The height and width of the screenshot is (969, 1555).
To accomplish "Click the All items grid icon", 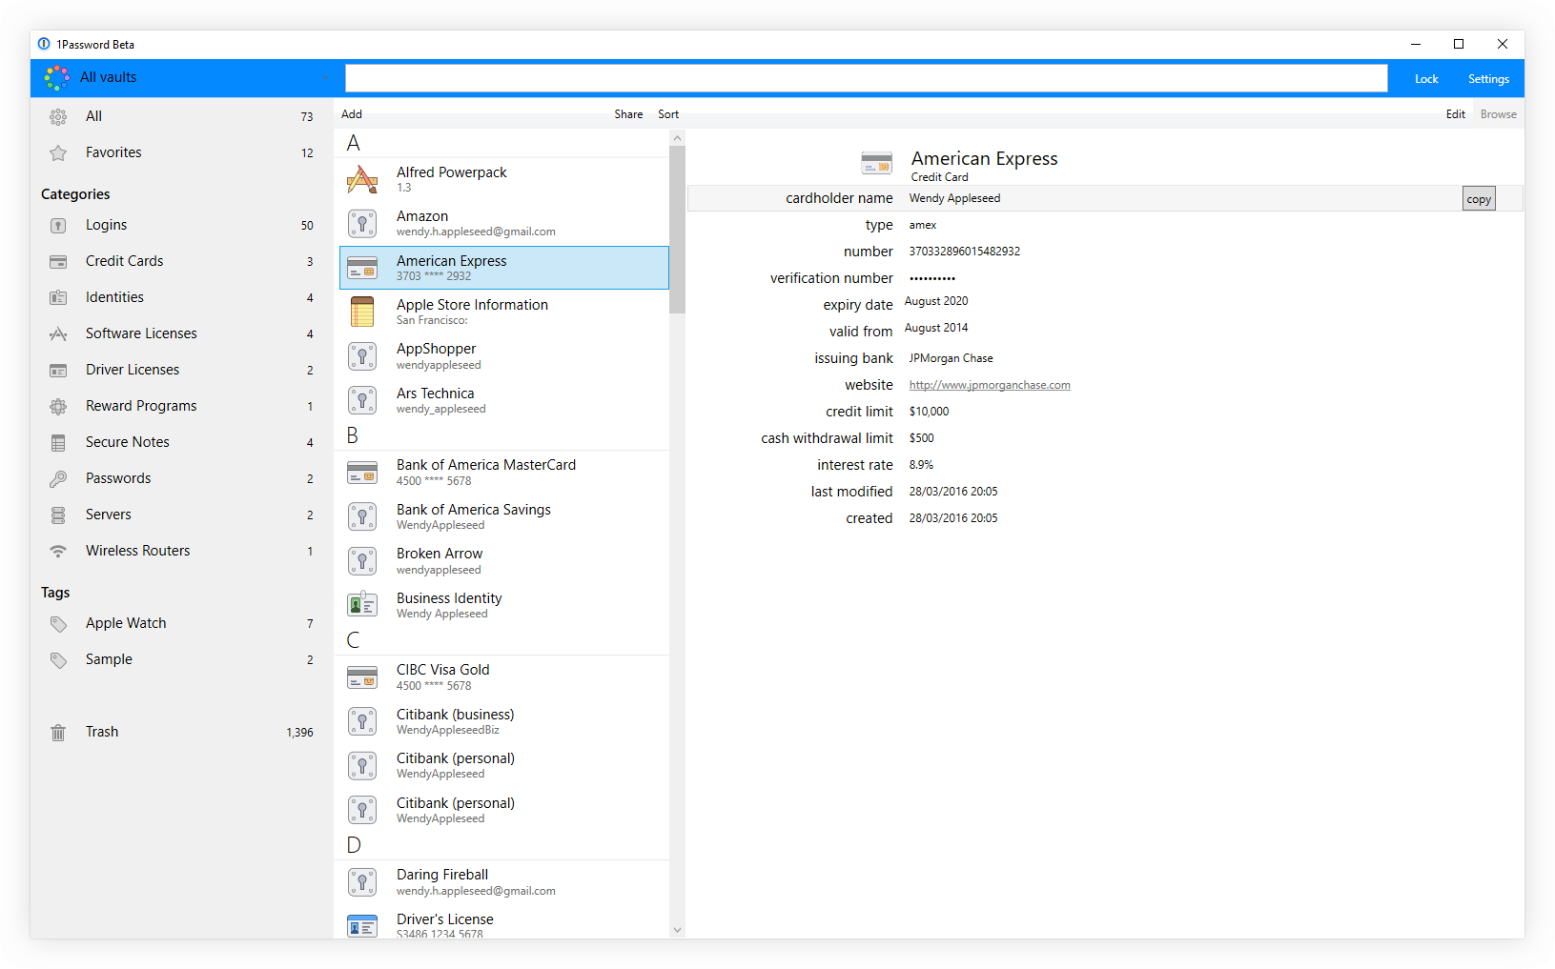I will click(58, 116).
